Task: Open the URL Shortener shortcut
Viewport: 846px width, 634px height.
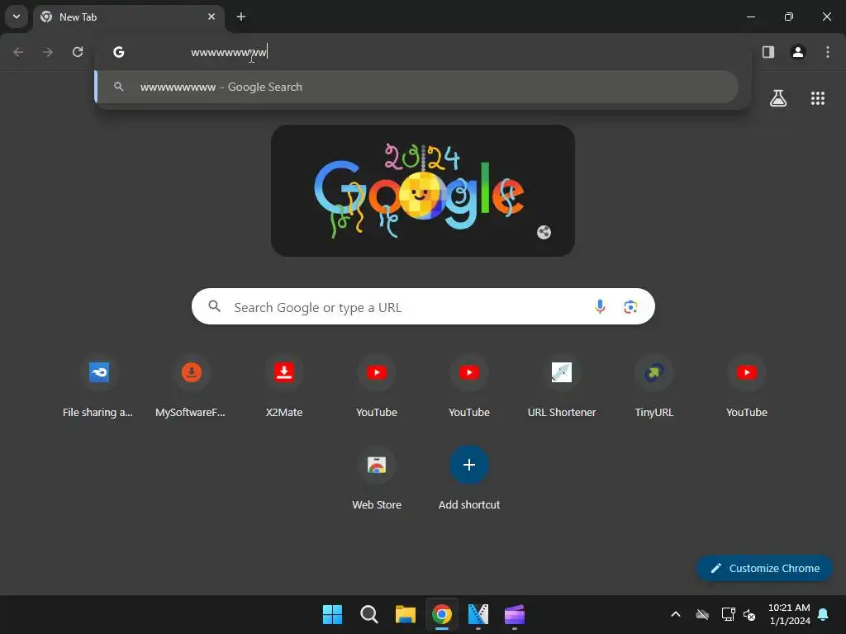Action: point(562,387)
